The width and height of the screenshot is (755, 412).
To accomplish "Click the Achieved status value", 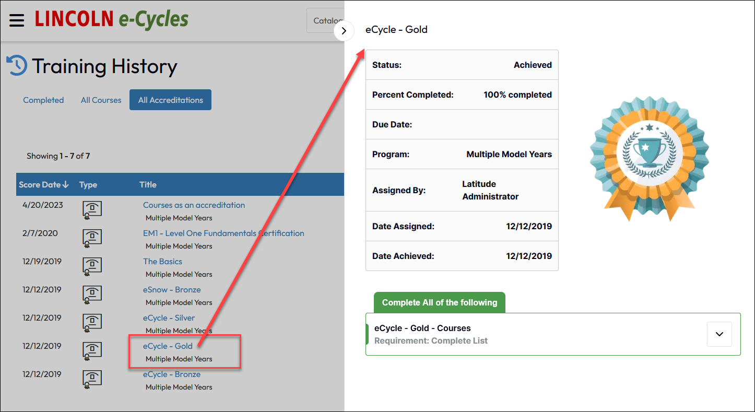I will pyautogui.click(x=533, y=65).
